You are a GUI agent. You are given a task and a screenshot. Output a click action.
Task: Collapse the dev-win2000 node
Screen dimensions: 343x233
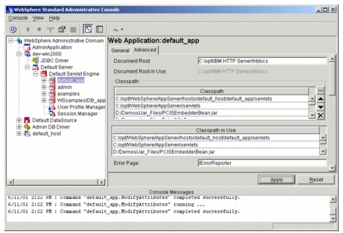(x=19, y=54)
